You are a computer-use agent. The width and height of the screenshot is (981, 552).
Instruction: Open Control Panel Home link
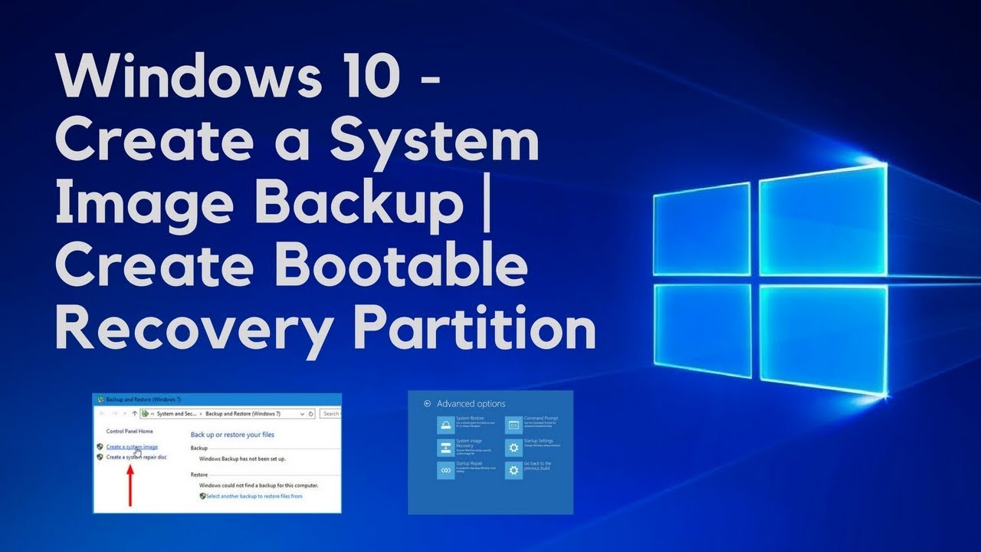point(130,432)
